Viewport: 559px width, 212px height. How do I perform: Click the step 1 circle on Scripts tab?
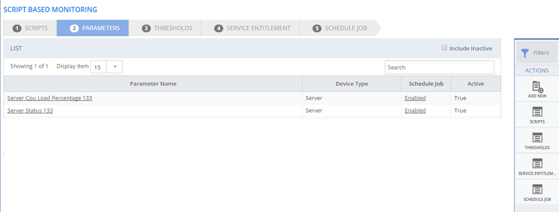point(17,28)
